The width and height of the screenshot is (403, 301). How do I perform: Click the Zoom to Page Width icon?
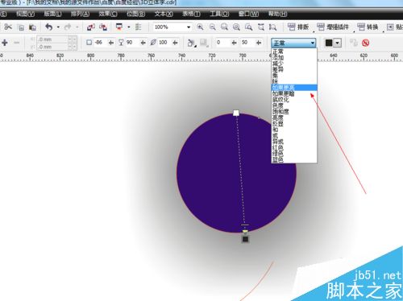[x=261, y=27]
